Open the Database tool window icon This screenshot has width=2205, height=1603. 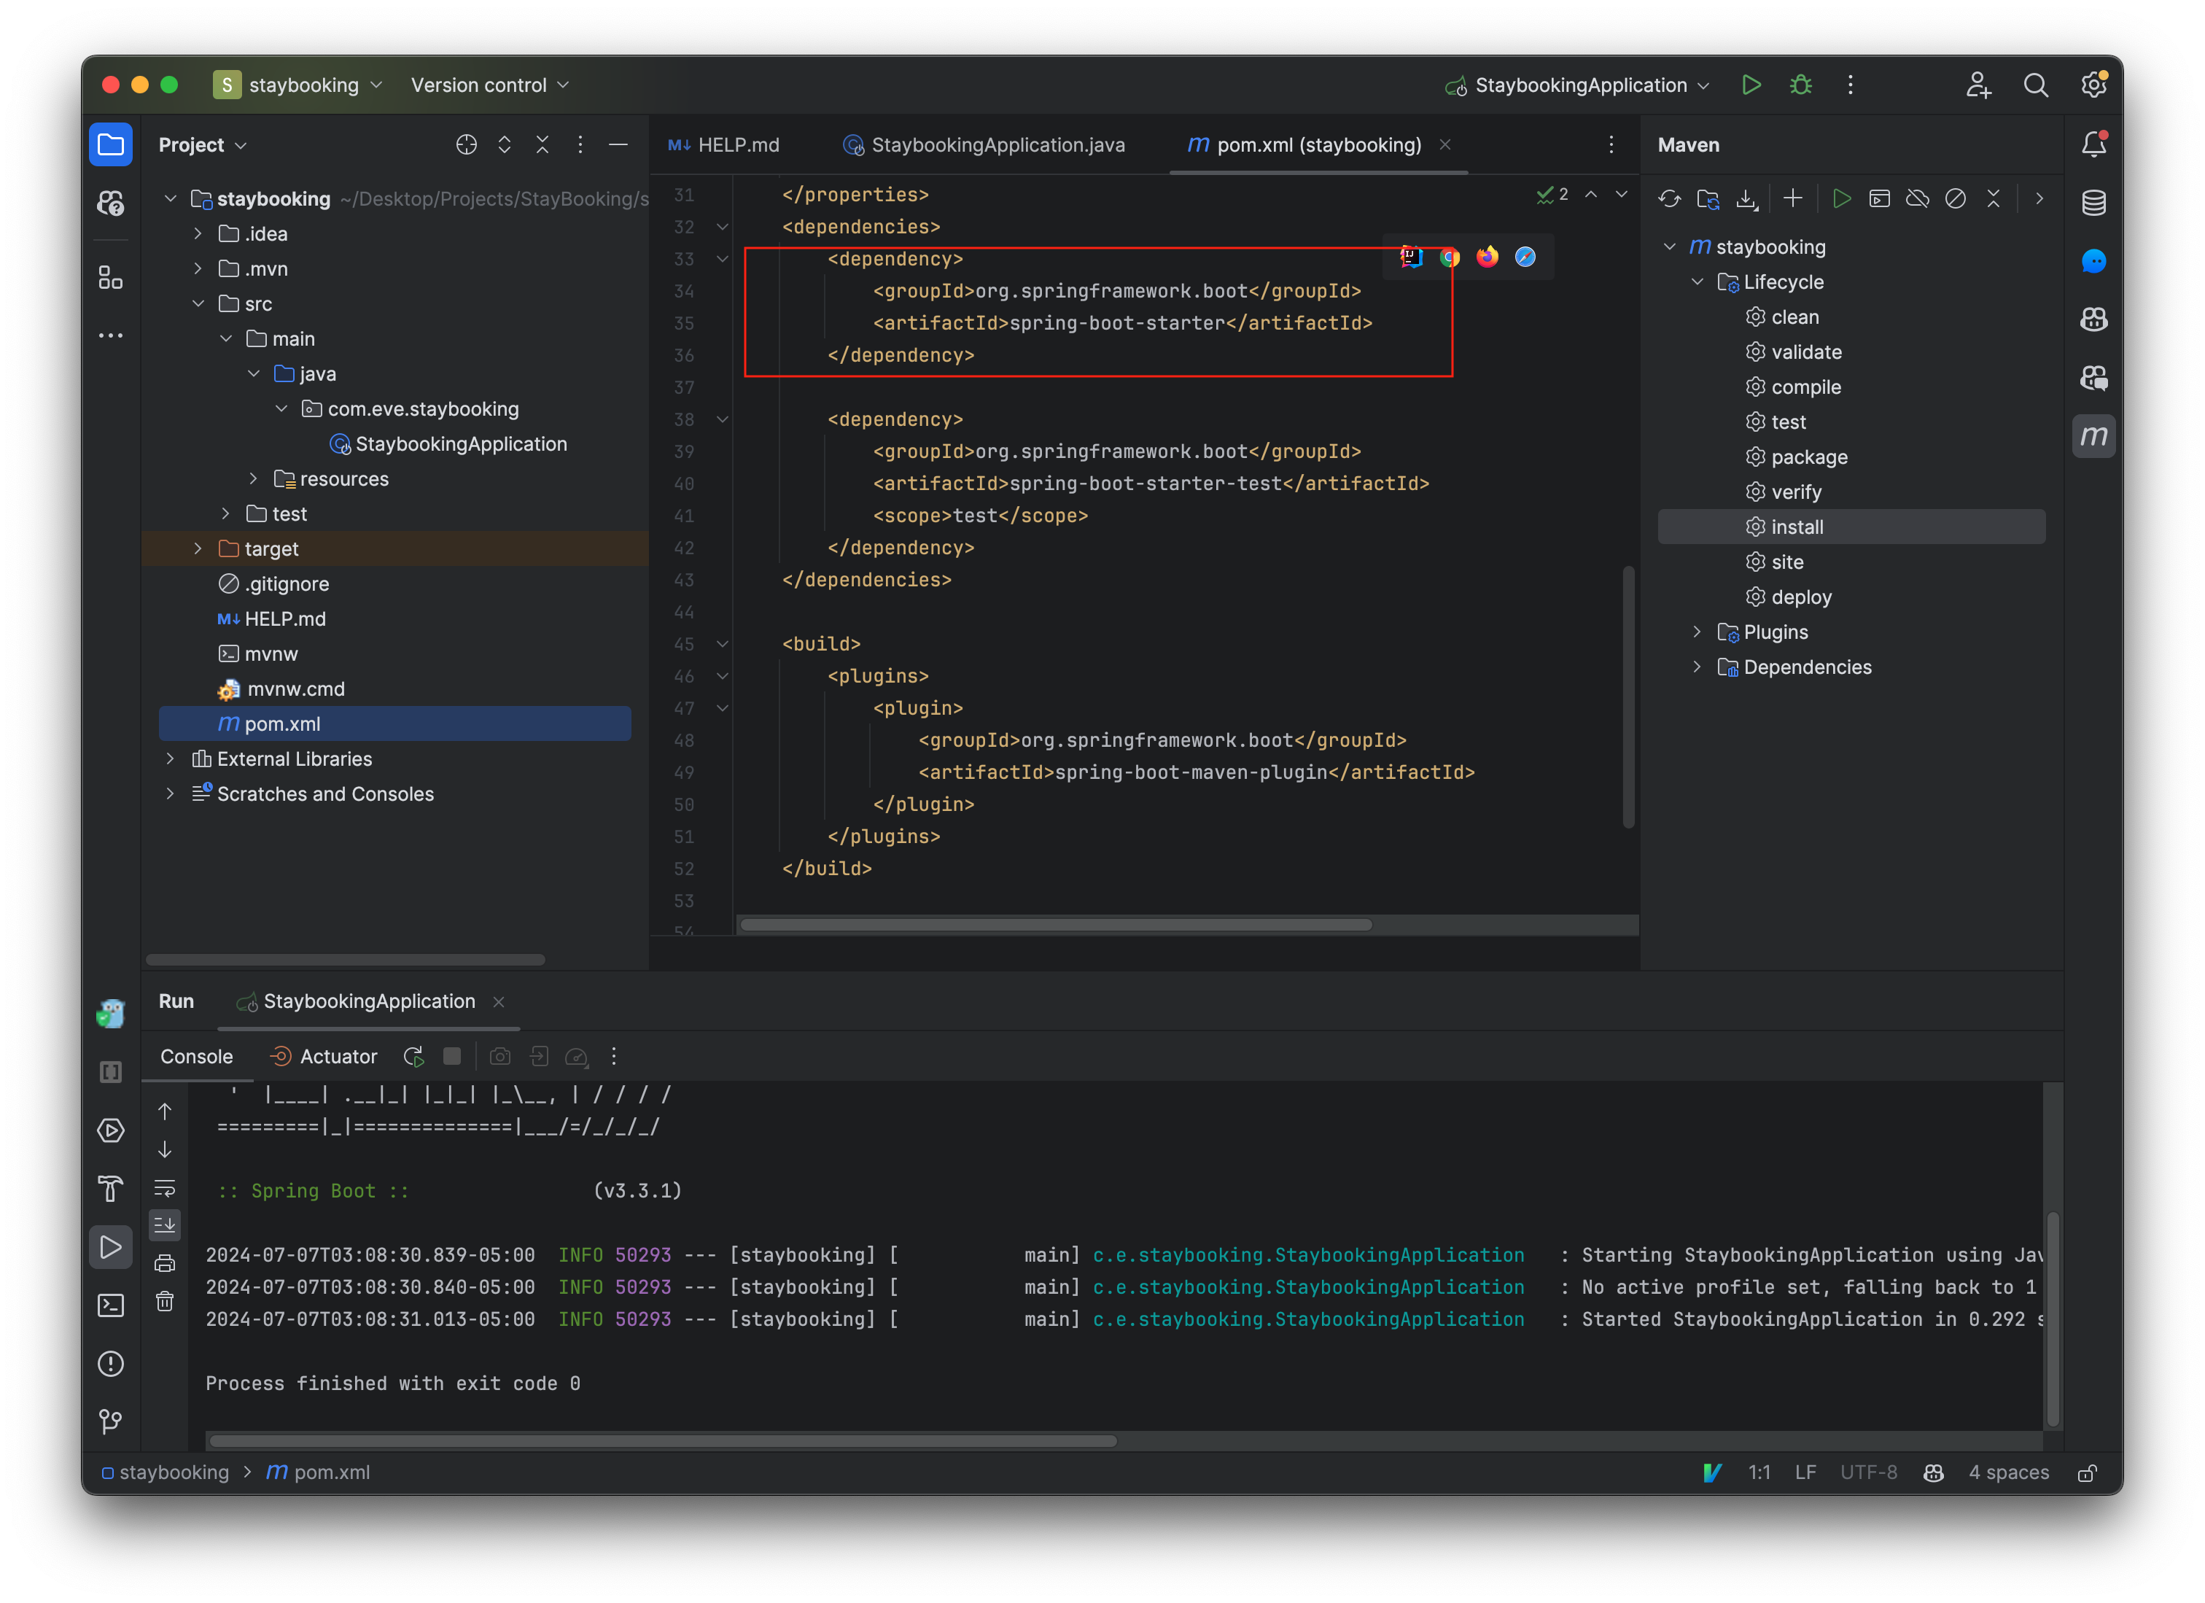2093,203
